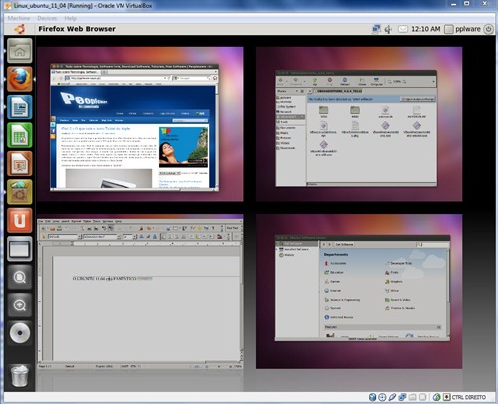
Task: Open the Trash icon in launcher
Action: tap(20, 376)
